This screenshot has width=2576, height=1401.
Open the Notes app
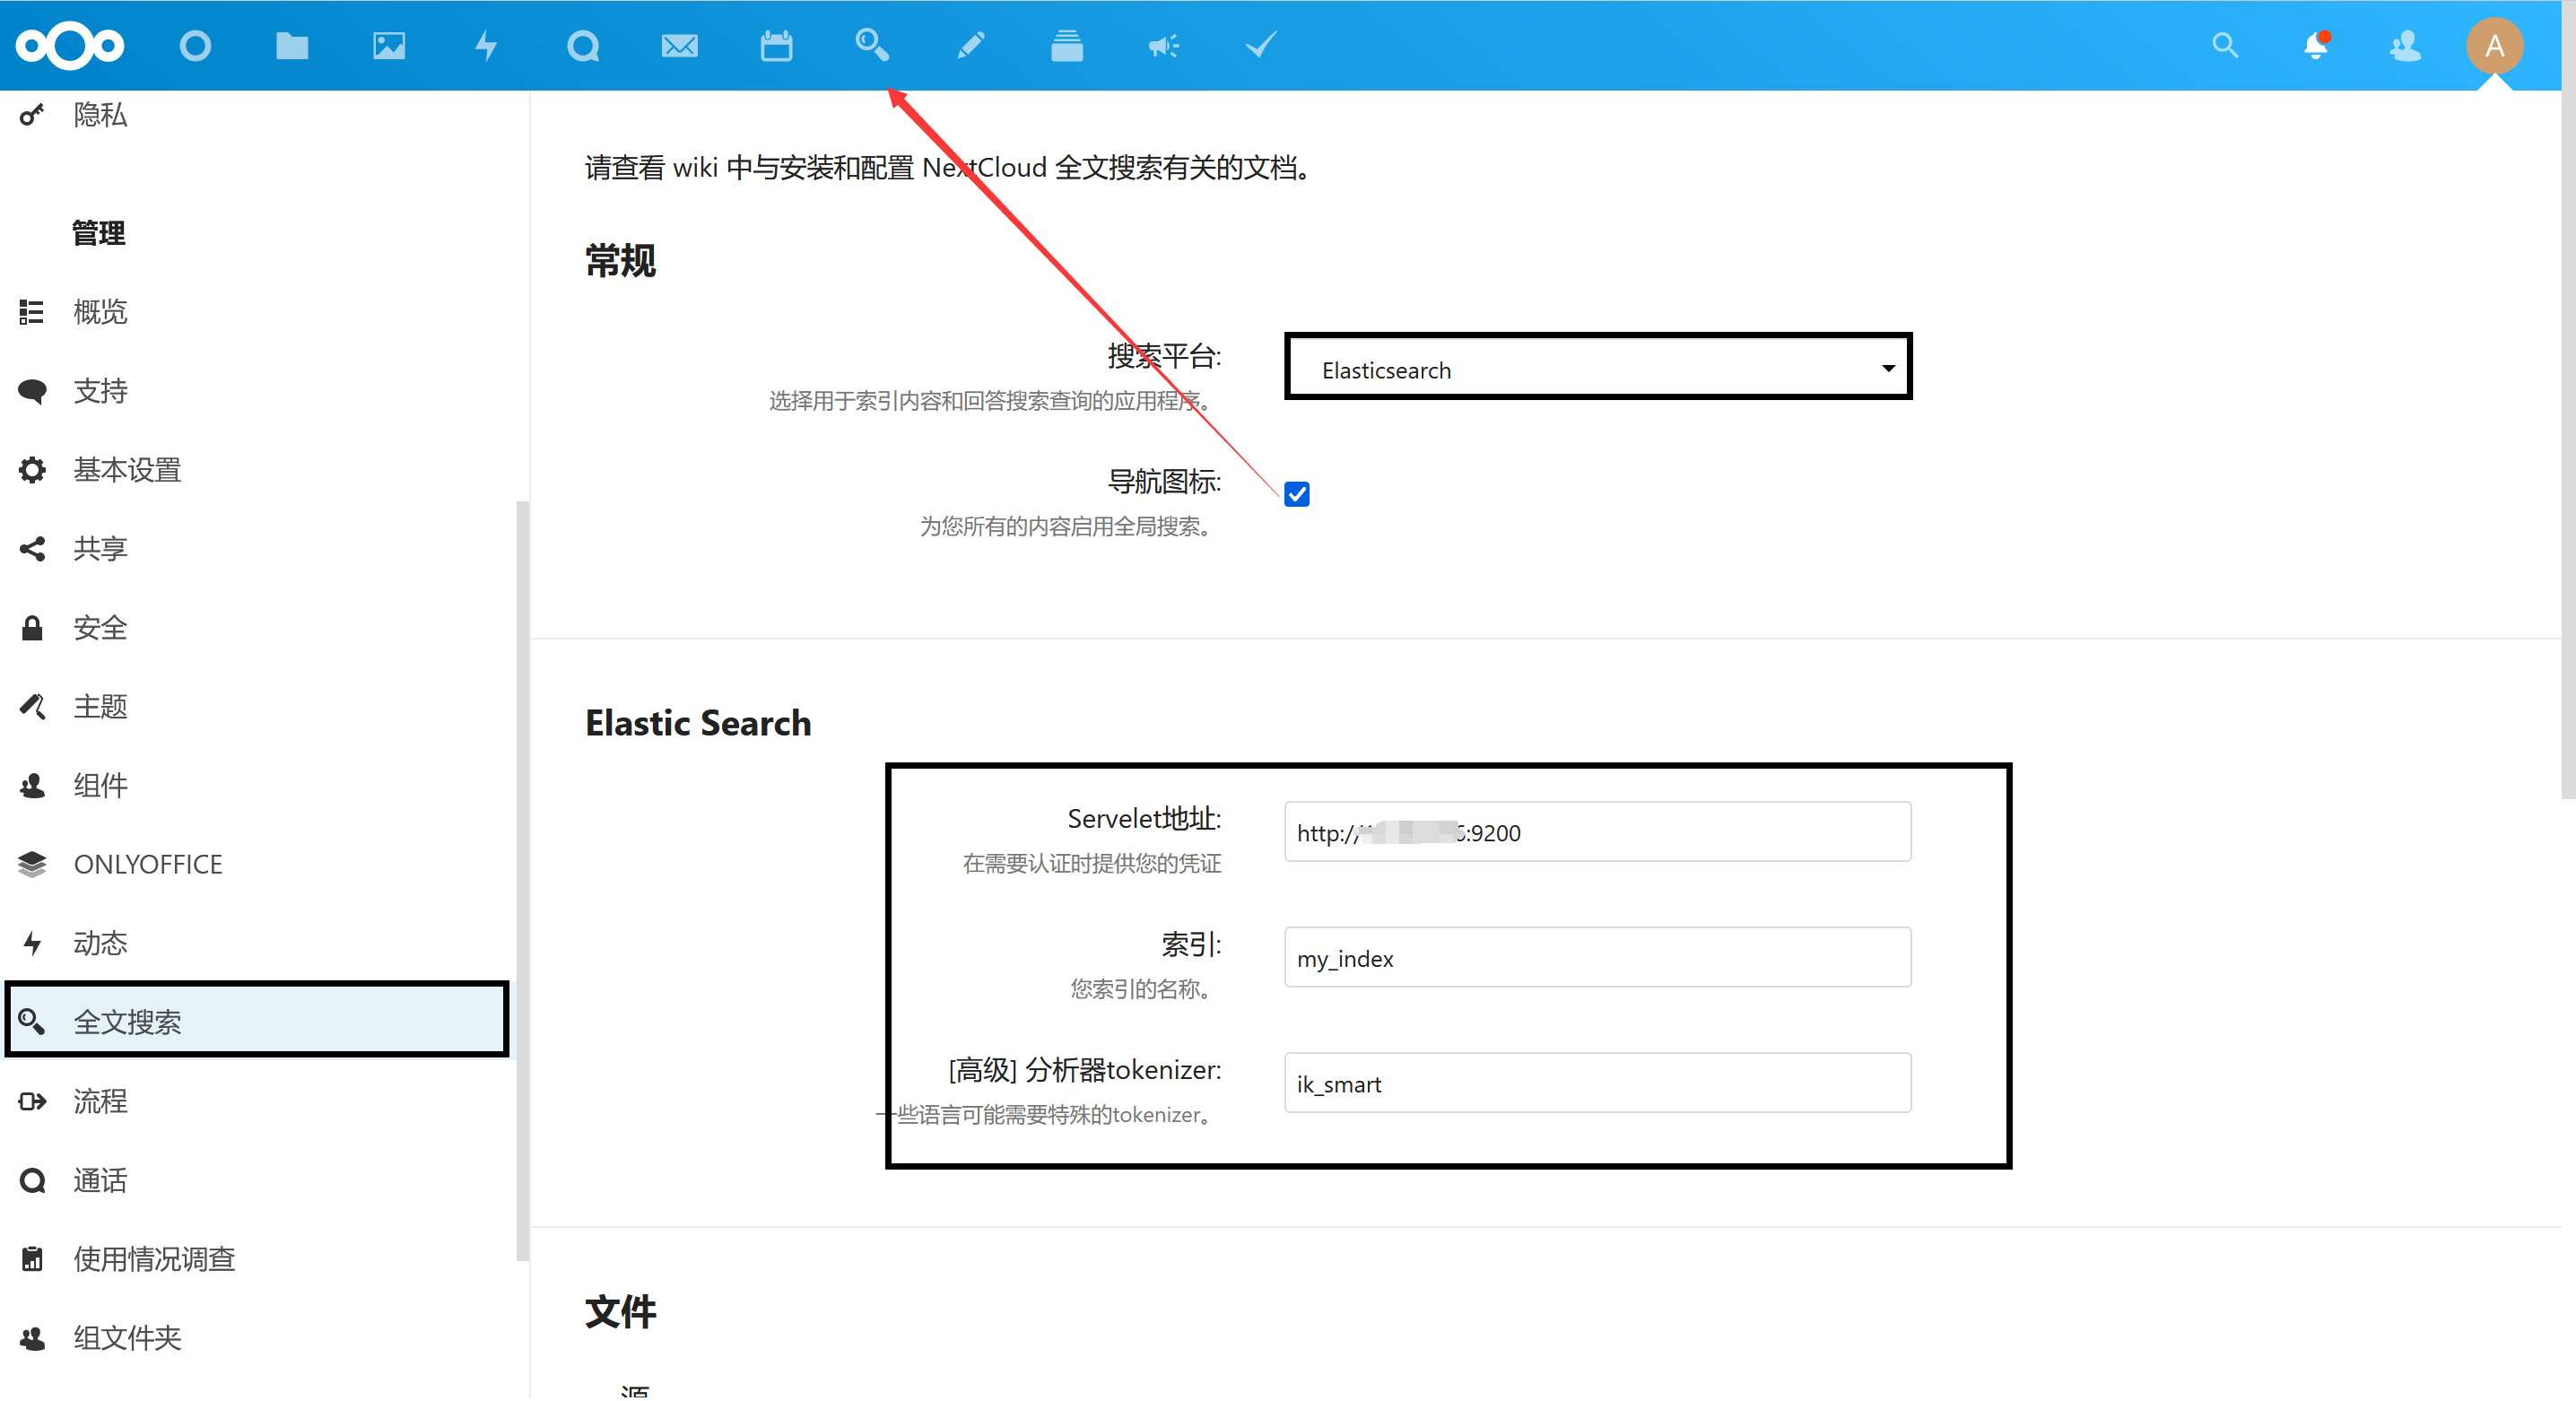(969, 45)
